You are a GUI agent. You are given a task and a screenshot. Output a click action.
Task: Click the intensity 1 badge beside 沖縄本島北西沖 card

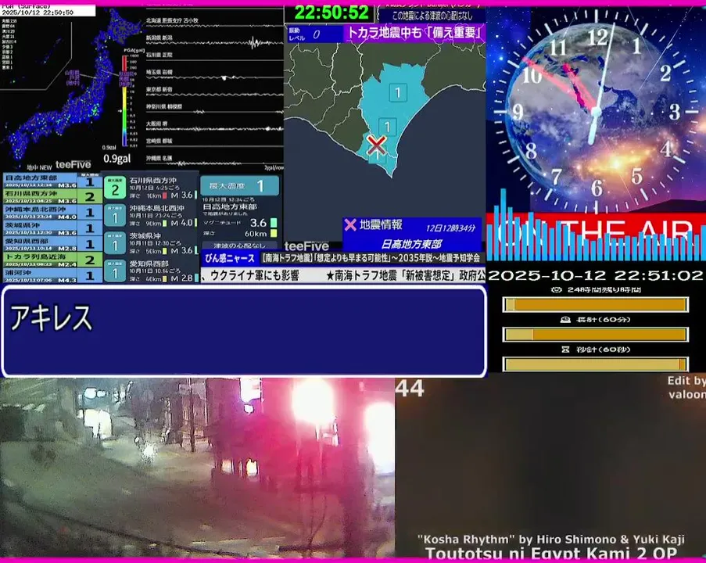115,216
